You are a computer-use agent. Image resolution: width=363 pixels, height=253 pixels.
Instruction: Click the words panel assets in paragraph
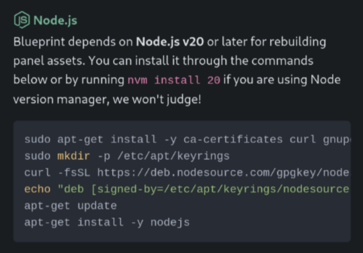click(x=49, y=61)
